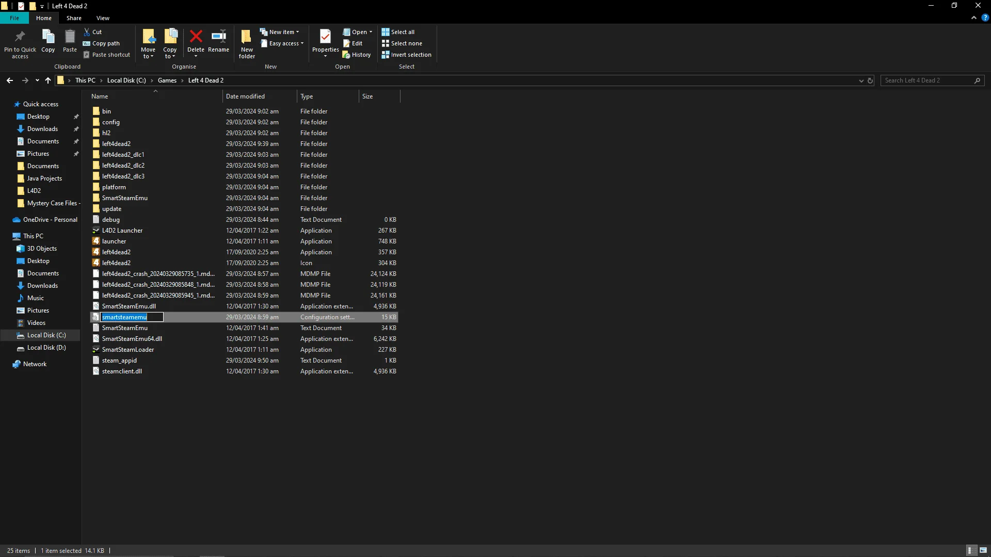The width and height of the screenshot is (991, 557).
Task: Collapse the ribbon with the chevron
Action: pos(974,18)
